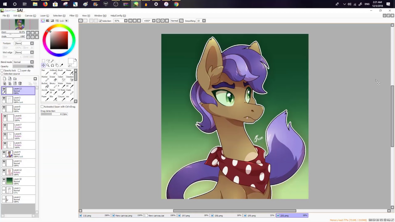Choose the Pen brush

pyautogui.click(x=45, y=72)
